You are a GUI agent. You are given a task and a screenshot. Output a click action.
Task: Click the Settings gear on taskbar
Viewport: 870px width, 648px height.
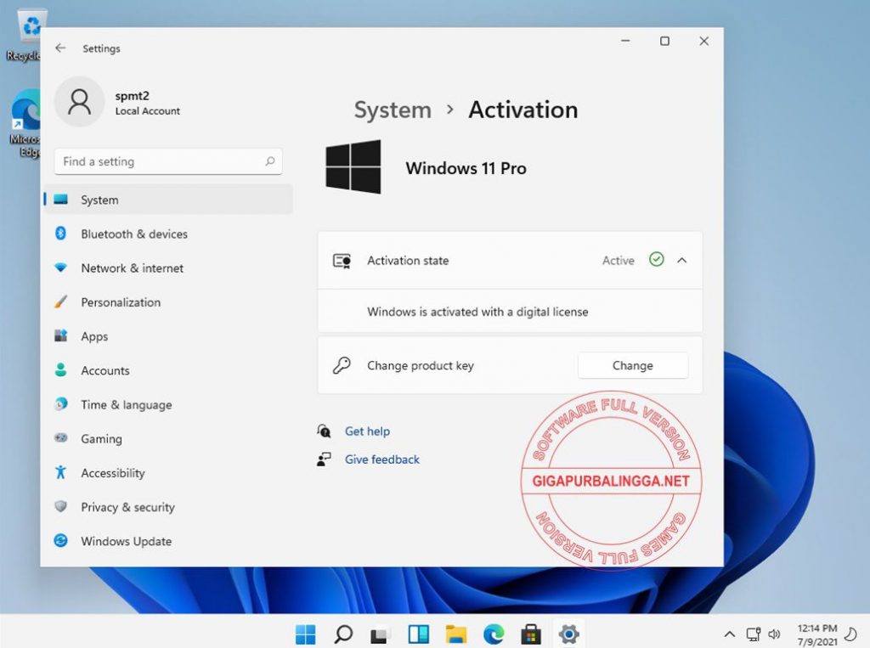568,634
